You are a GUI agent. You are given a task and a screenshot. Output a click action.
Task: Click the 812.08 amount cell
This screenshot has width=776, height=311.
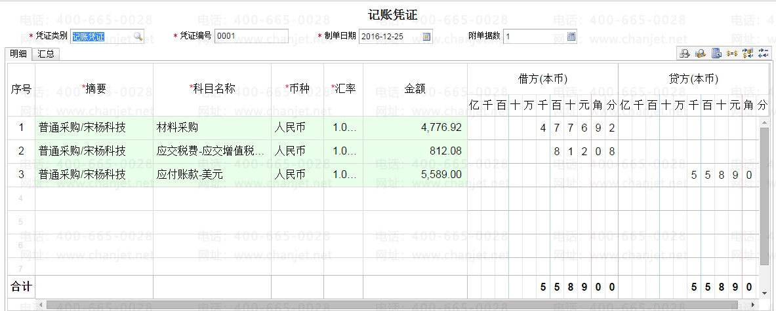pos(415,151)
